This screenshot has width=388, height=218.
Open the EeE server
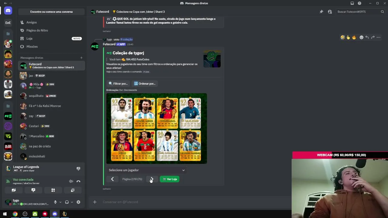tap(8, 22)
